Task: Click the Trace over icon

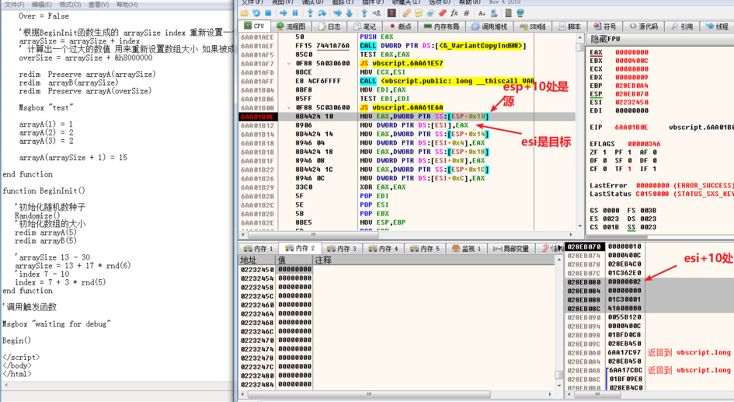Action: (349, 12)
